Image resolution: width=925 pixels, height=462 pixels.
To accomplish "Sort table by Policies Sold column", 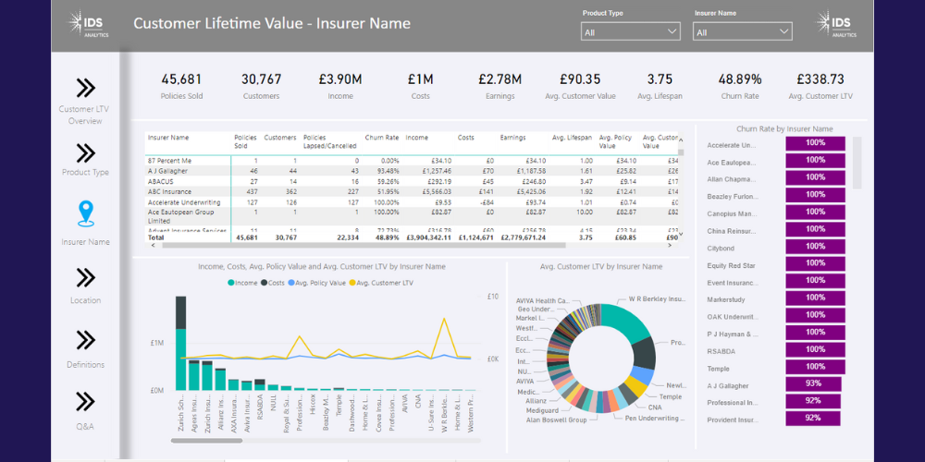I will [245, 141].
